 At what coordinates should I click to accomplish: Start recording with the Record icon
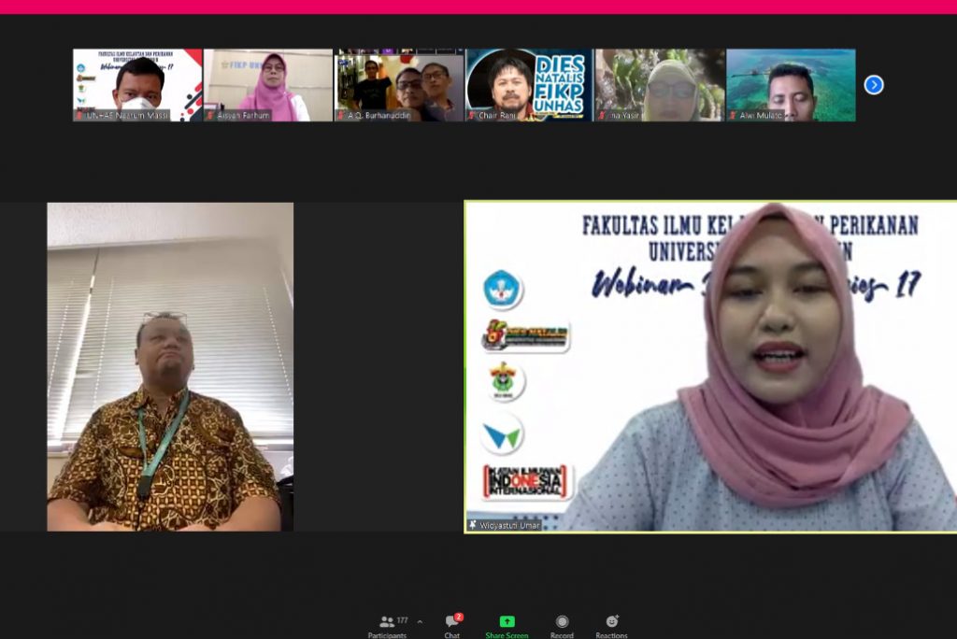561,621
